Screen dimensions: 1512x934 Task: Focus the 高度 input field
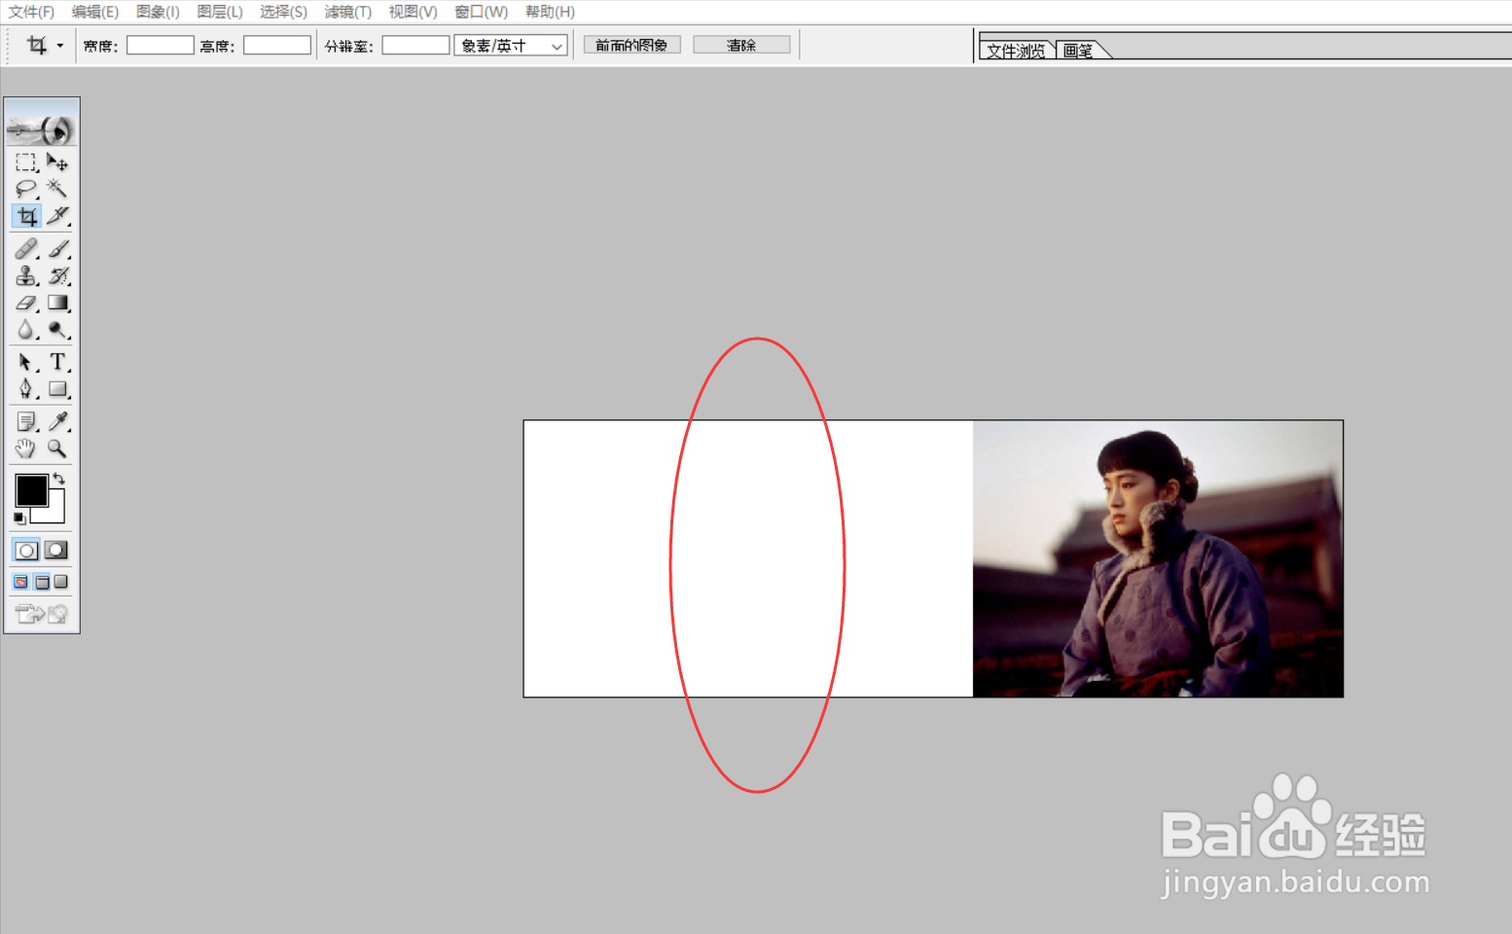(277, 46)
